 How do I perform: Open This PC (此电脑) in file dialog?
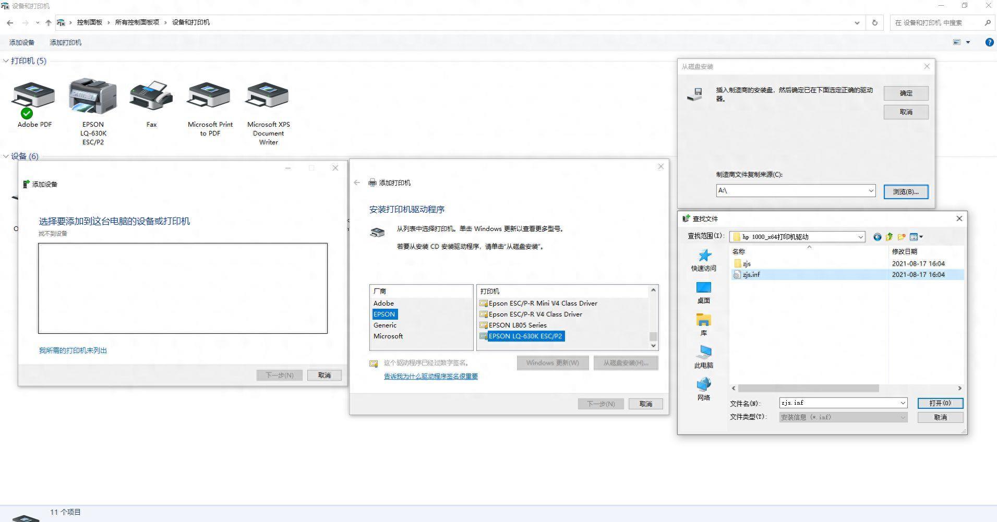tap(704, 357)
